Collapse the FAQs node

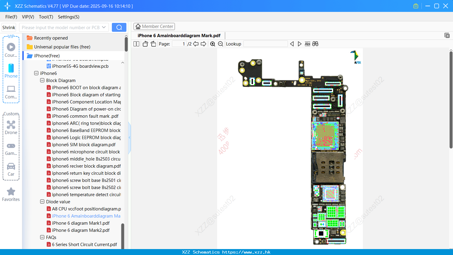[x=42, y=237]
